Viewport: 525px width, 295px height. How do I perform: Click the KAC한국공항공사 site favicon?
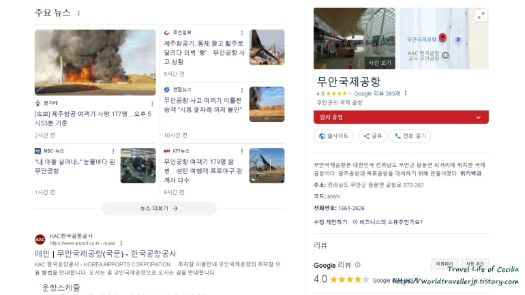(x=40, y=240)
